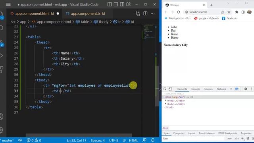Go back in browser
Screen dimensions: 254x143
(166, 12)
